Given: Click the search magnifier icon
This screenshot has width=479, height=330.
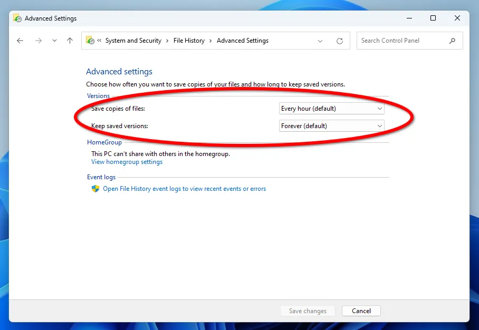Looking at the screenshot, I should coord(452,41).
